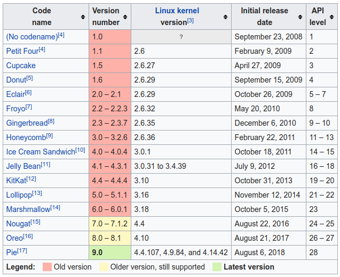
Task: Select API level cell 5 – 7
Action: point(322,94)
